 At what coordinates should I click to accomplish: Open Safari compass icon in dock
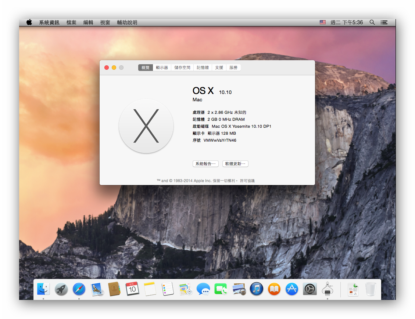pyautogui.click(x=79, y=289)
